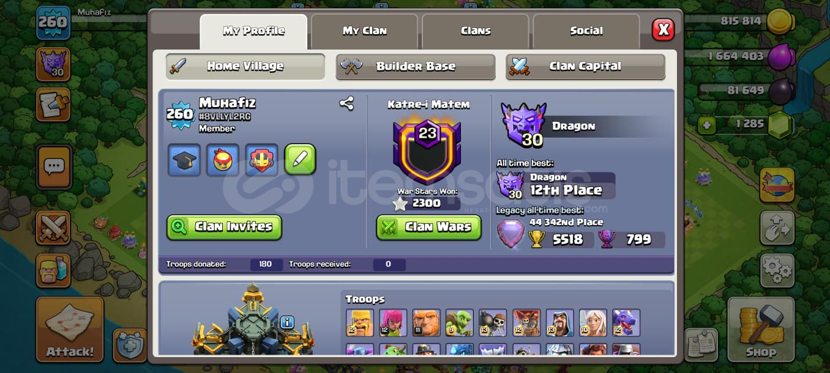Select Home Village profile view

[x=245, y=67]
